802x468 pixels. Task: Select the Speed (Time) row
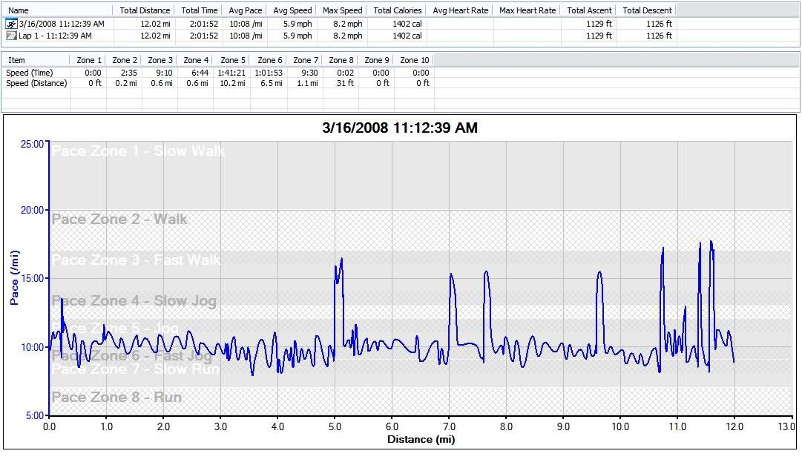[x=30, y=73]
